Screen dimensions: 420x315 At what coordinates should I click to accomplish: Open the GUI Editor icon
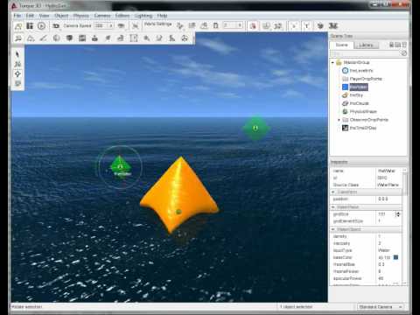pyautogui.click(x=30, y=26)
